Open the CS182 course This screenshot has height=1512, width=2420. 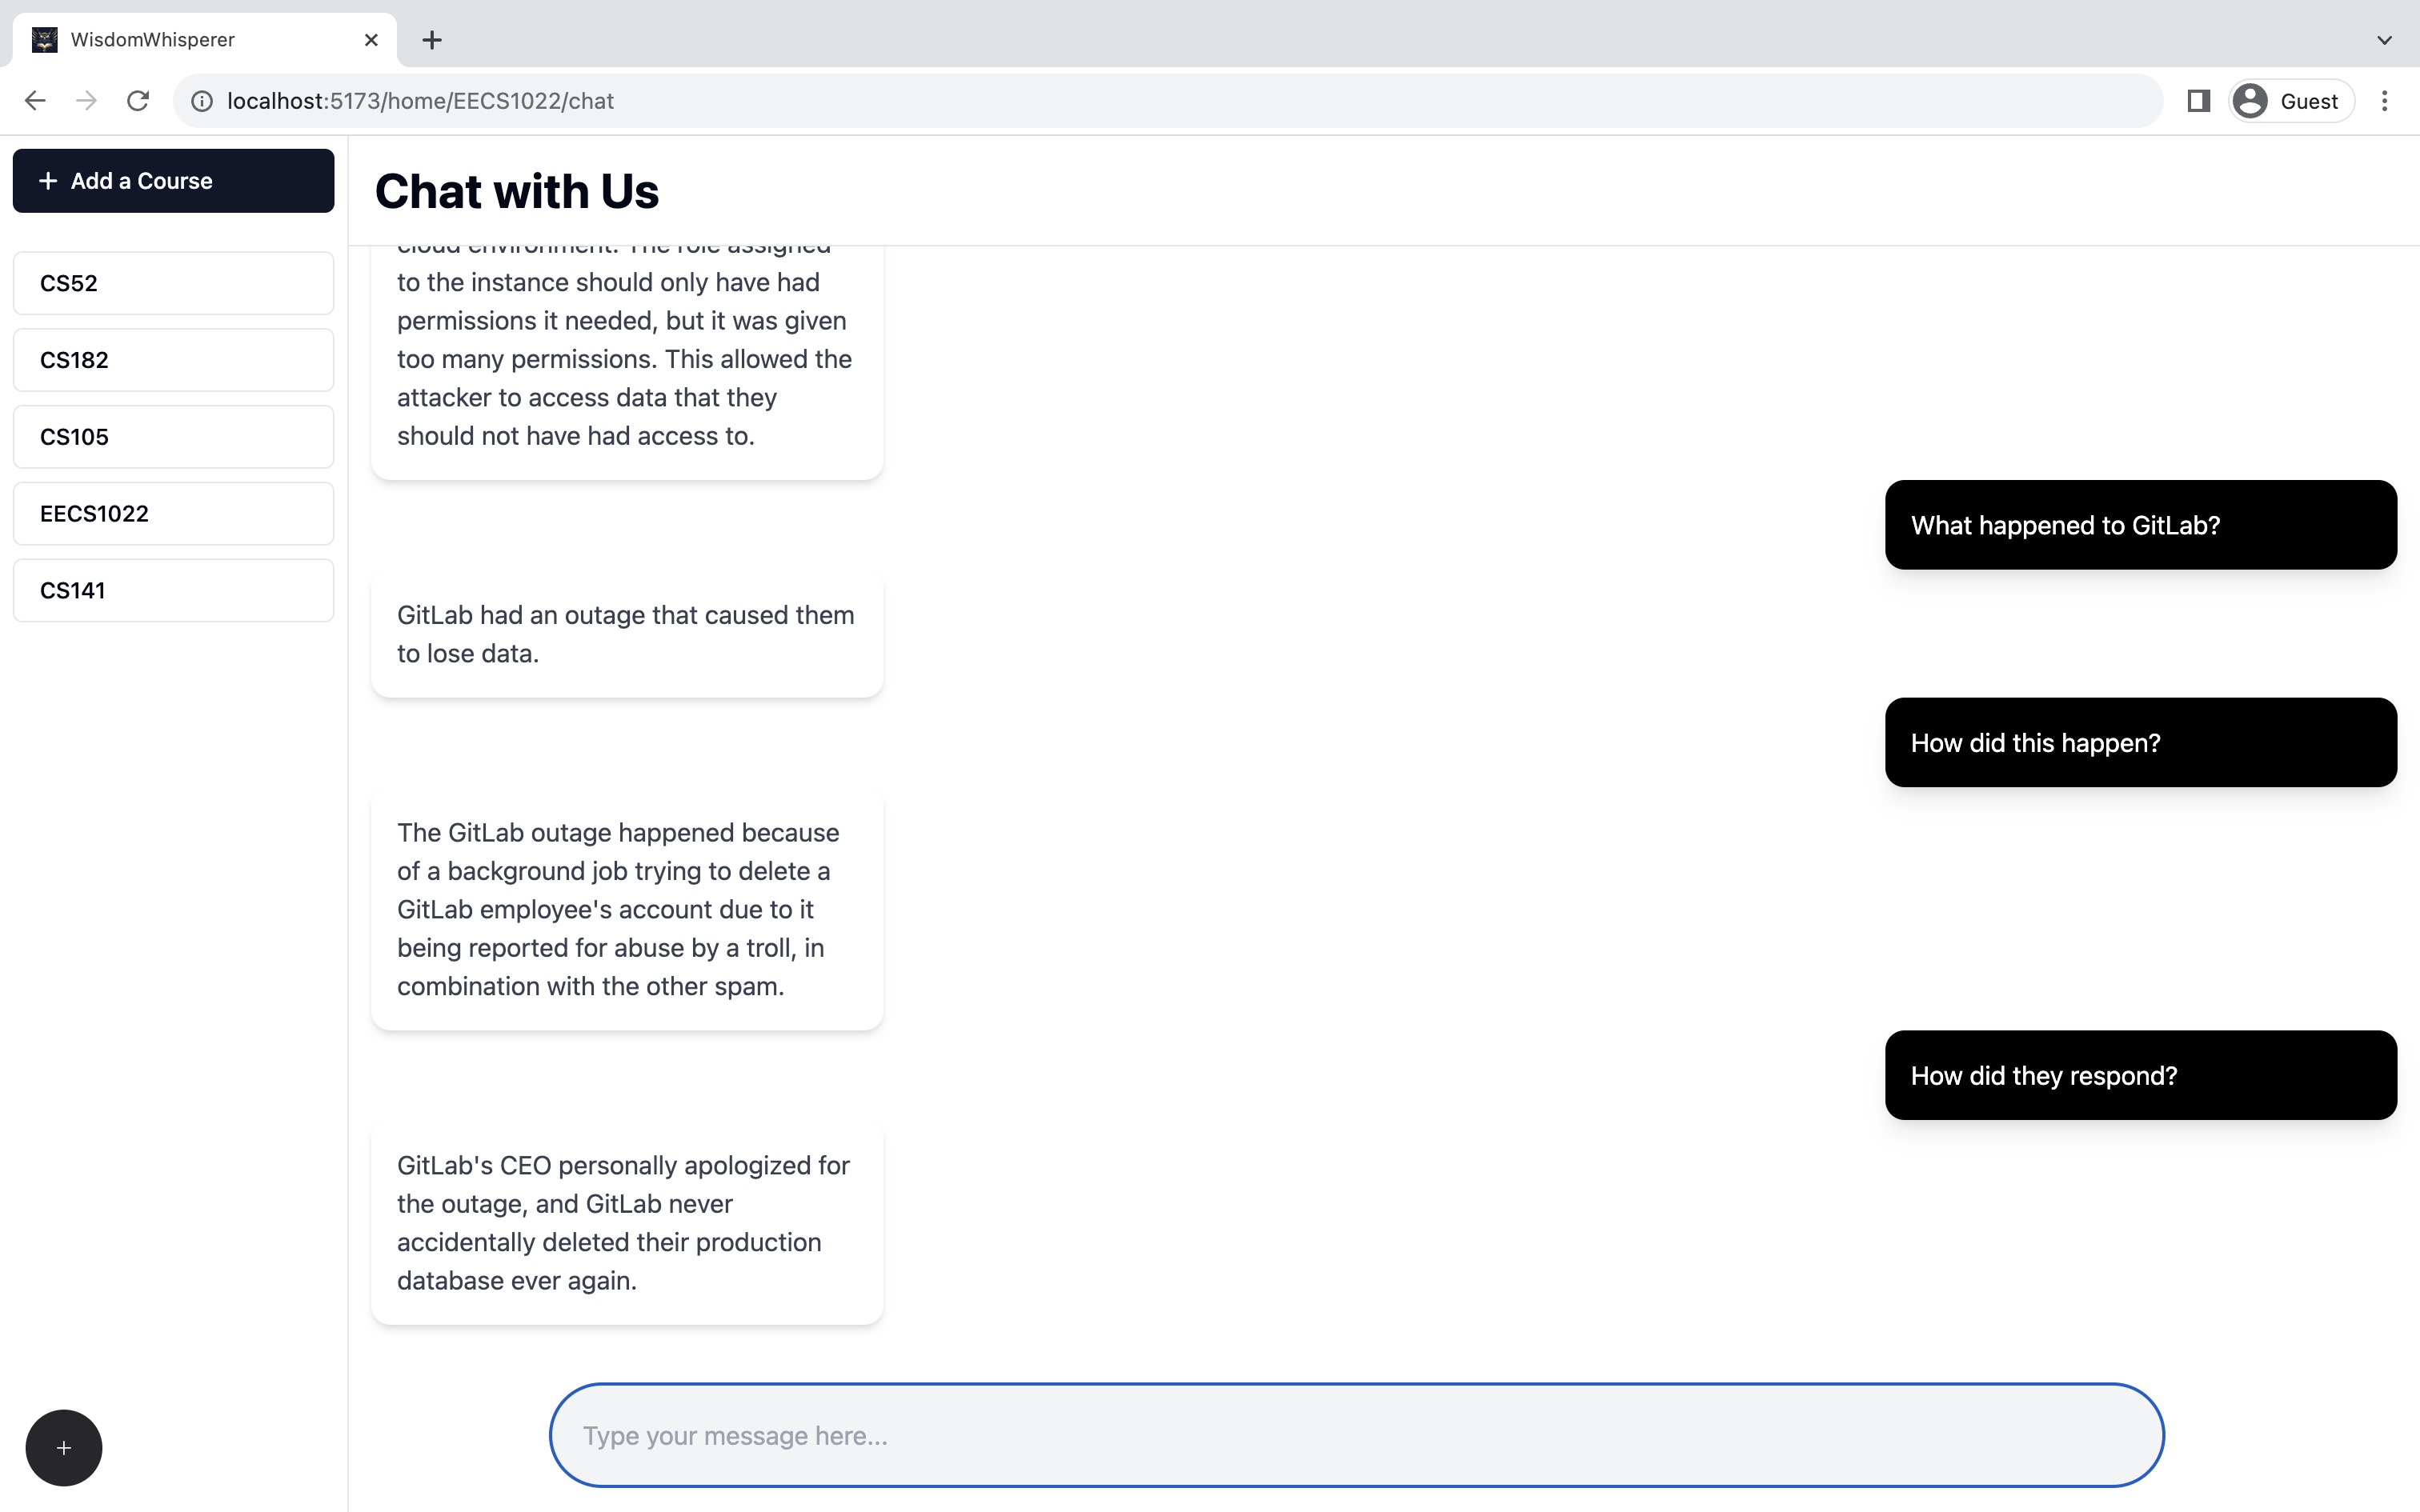point(173,360)
